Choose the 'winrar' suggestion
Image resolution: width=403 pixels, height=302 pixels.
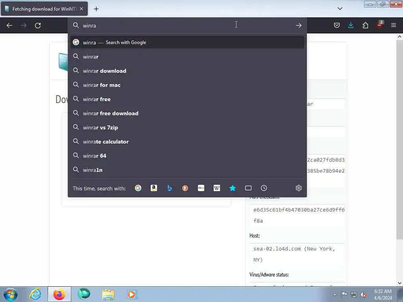tap(187, 57)
